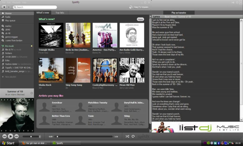Open the Mean Old Man album cover
243x146 pixels.
132,70
